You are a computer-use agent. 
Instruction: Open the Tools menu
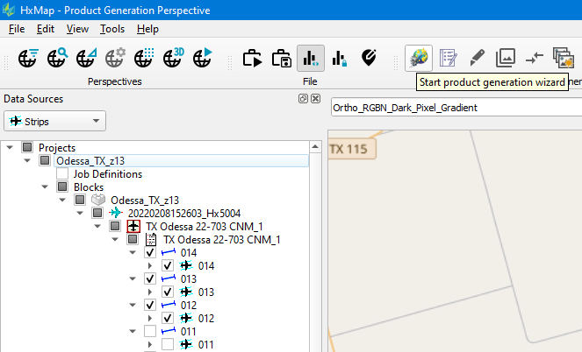tap(112, 29)
